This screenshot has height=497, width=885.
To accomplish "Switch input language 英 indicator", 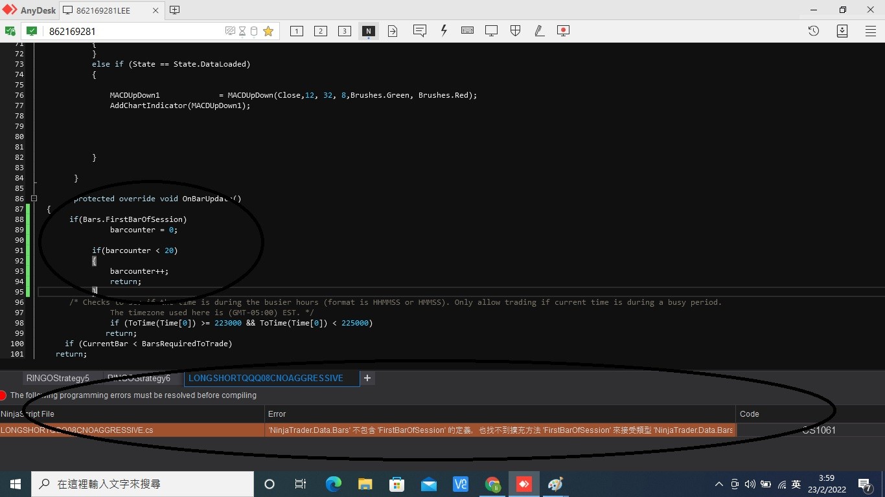I will tap(796, 484).
